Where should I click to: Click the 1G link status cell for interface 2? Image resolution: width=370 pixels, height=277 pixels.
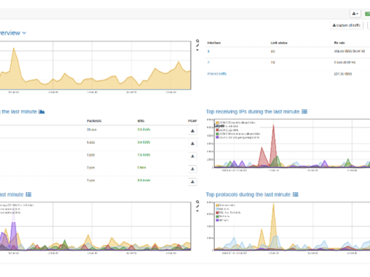pos(273,62)
